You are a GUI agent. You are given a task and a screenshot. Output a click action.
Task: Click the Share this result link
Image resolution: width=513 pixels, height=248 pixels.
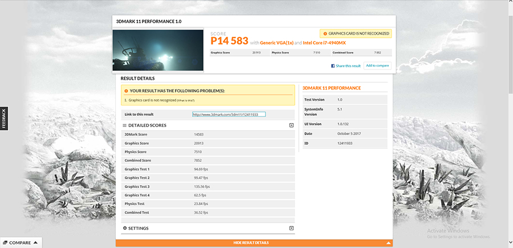coord(348,66)
